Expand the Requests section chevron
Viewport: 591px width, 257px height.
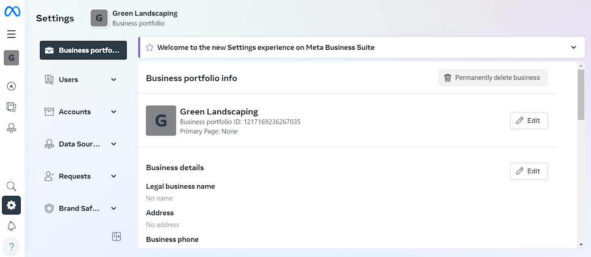pyautogui.click(x=114, y=176)
